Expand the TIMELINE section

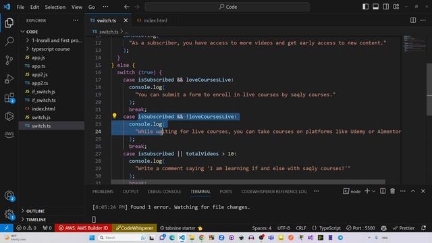[x=51, y=219]
